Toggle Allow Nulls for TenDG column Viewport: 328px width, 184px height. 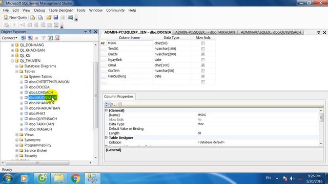coord(203,49)
